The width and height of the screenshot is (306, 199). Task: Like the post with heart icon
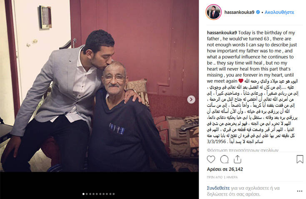point(211,159)
